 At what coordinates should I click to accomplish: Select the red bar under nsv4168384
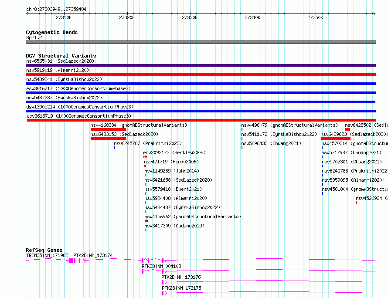108,129
